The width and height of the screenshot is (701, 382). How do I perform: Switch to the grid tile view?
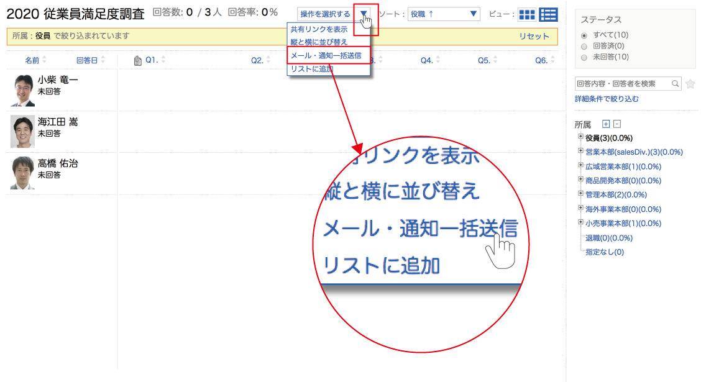[x=527, y=15]
